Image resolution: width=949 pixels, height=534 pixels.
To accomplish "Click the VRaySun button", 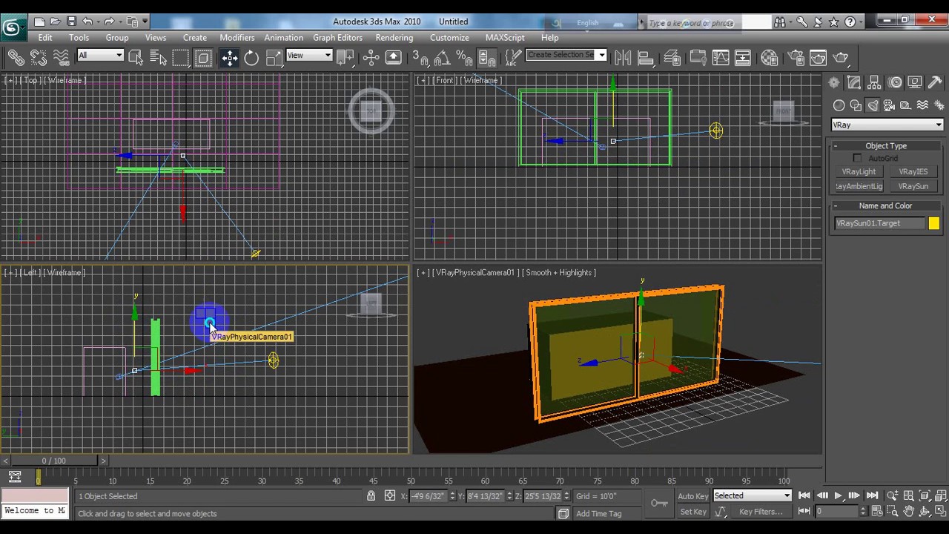I will 913,186.
